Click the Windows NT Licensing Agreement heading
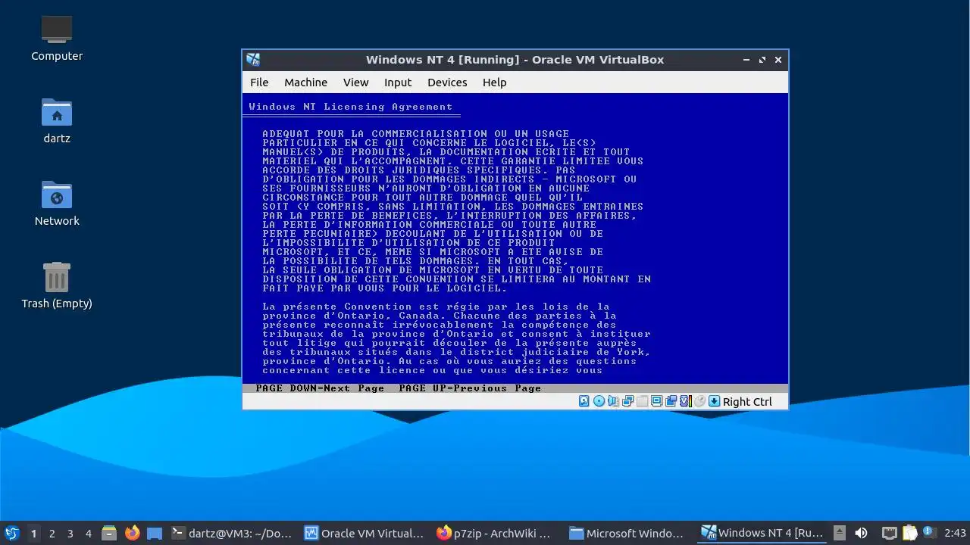970x545 pixels. (350, 107)
